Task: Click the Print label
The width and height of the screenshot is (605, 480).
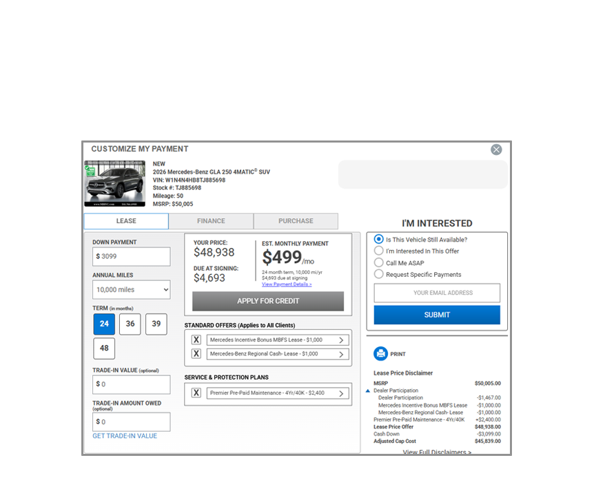Action: coord(398,354)
